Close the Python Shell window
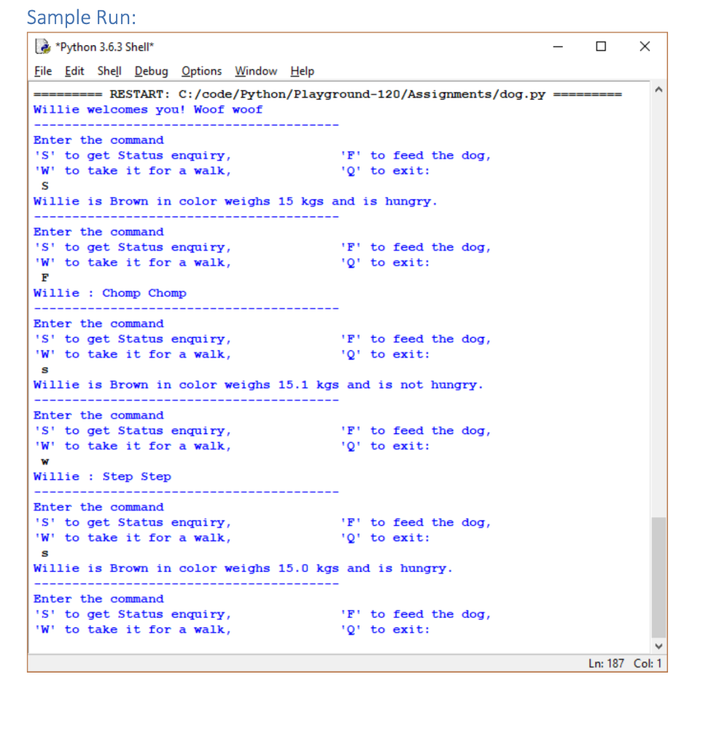 (645, 47)
